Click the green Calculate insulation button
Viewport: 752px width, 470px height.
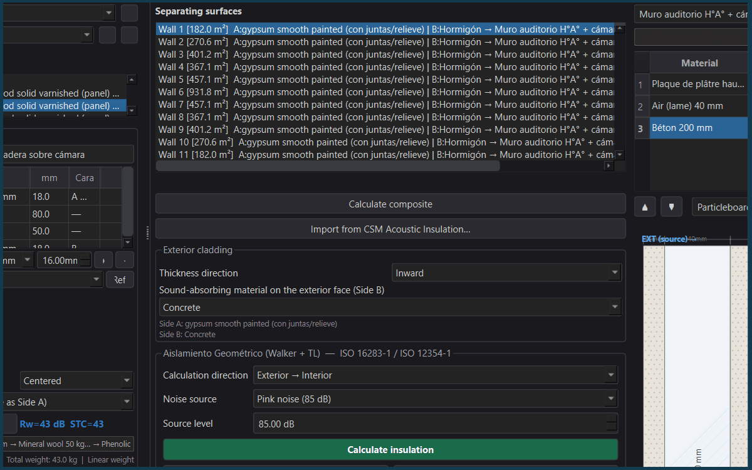pyautogui.click(x=390, y=450)
